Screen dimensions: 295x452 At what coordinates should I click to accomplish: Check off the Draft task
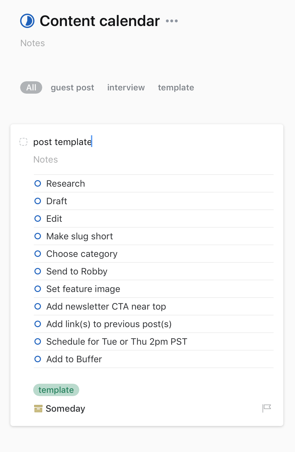coord(38,201)
